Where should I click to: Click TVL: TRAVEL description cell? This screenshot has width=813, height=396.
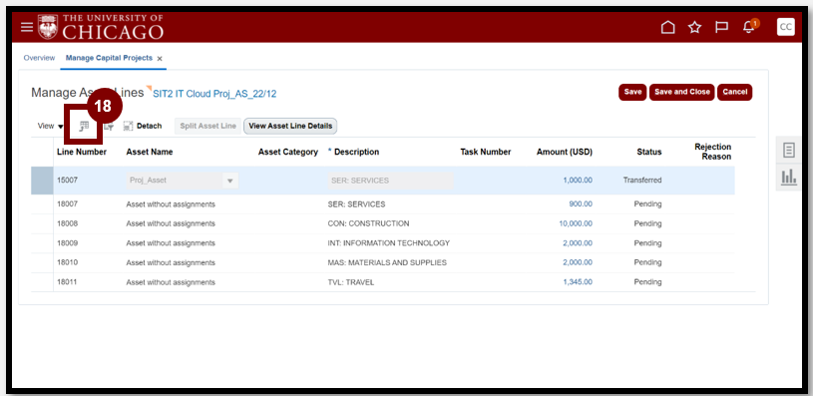point(351,282)
